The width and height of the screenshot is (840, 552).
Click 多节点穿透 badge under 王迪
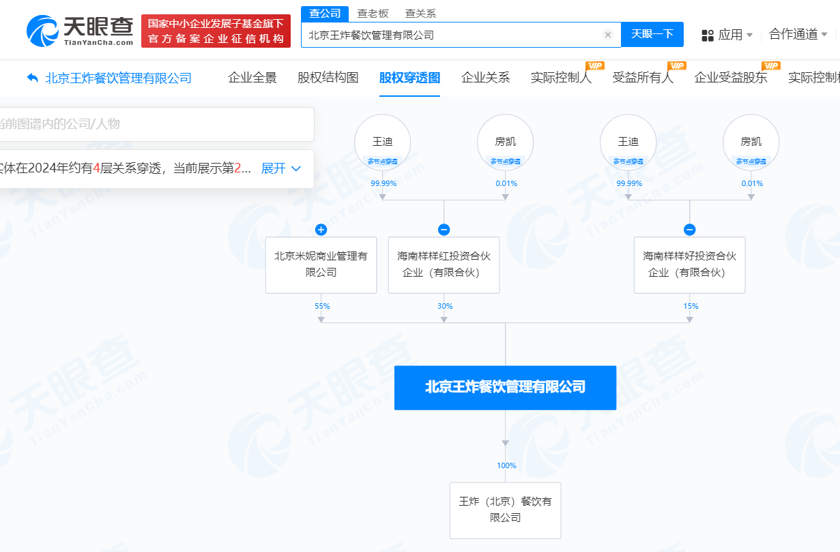[382, 162]
